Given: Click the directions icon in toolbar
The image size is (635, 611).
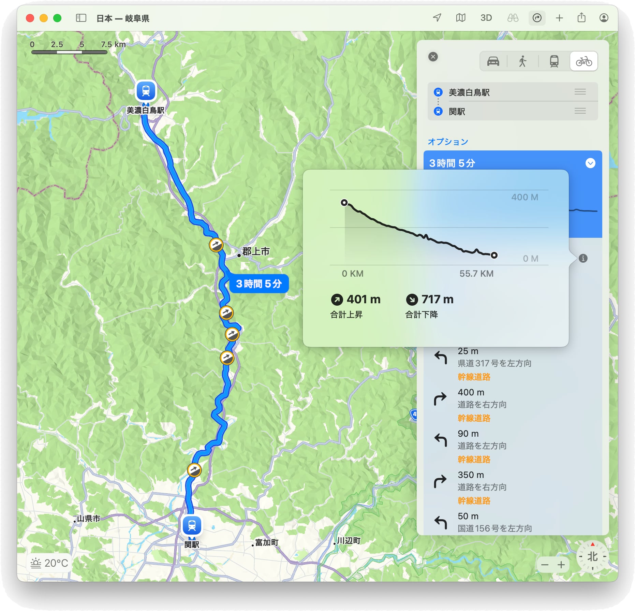Looking at the screenshot, I should pos(537,18).
